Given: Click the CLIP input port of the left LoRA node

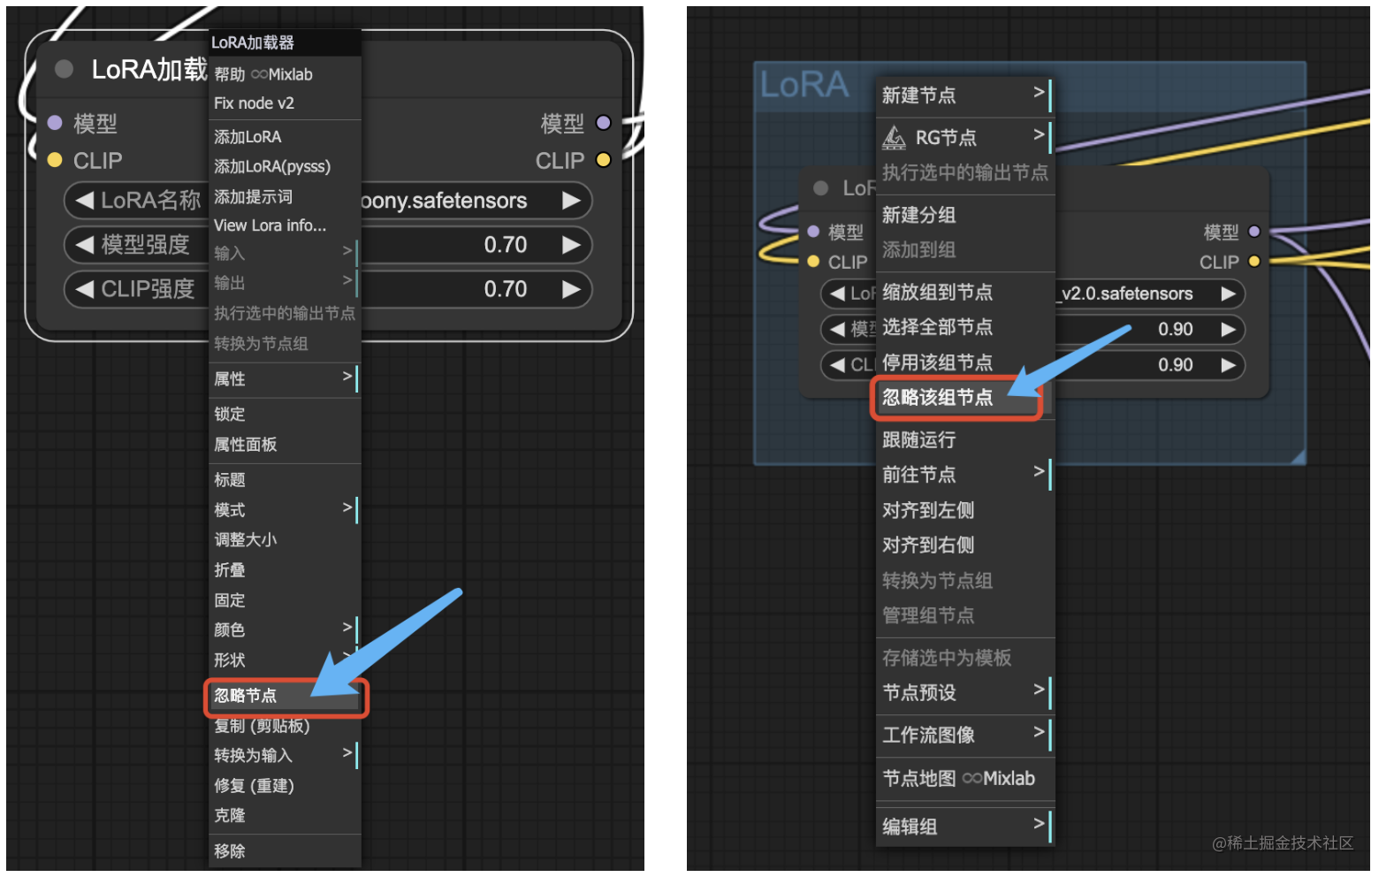Looking at the screenshot, I should coord(55,160).
